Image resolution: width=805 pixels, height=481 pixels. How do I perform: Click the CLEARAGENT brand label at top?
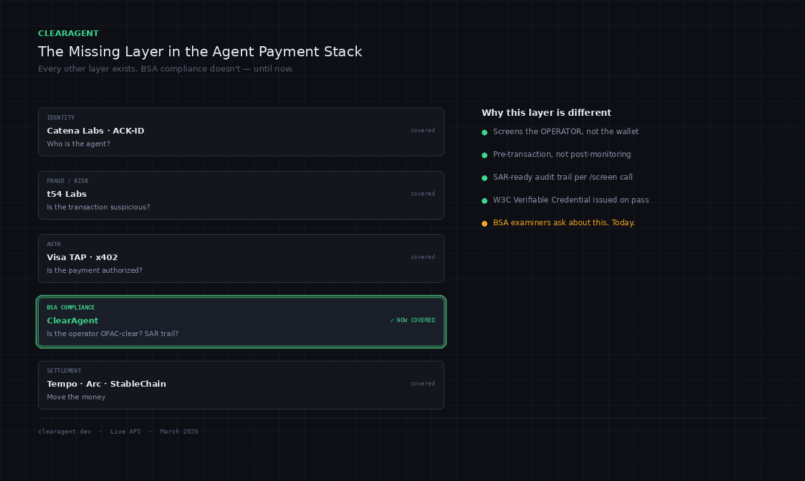point(68,34)
